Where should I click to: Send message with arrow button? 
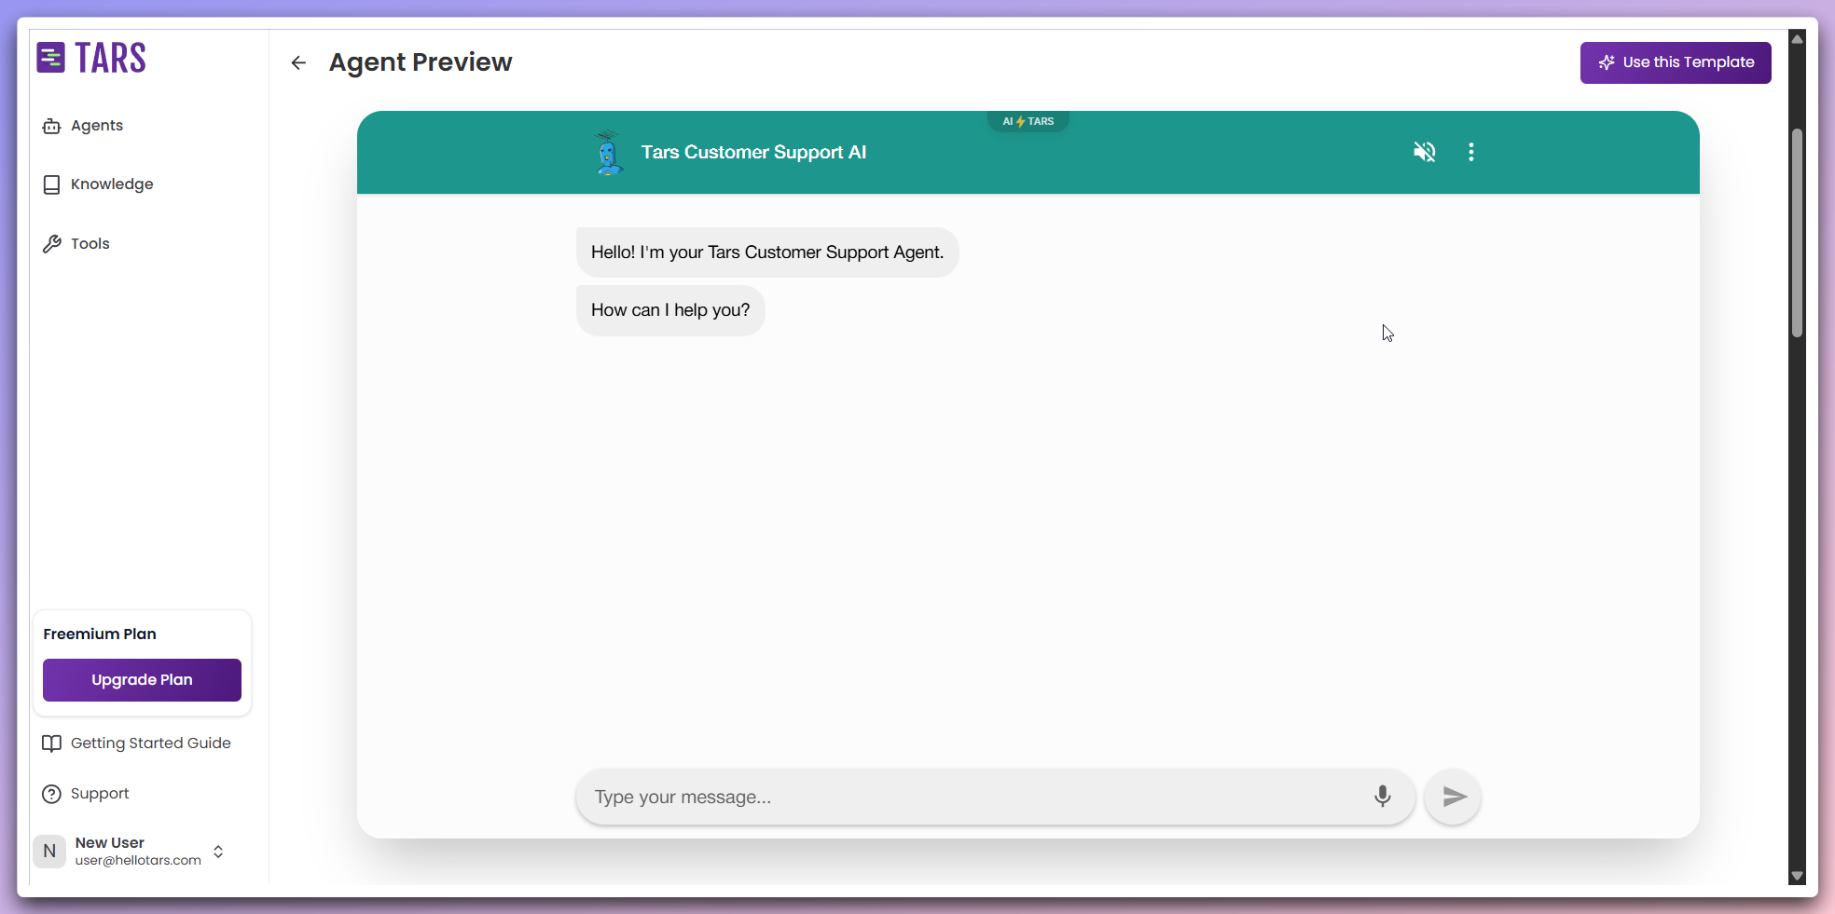pos(1454,797)
